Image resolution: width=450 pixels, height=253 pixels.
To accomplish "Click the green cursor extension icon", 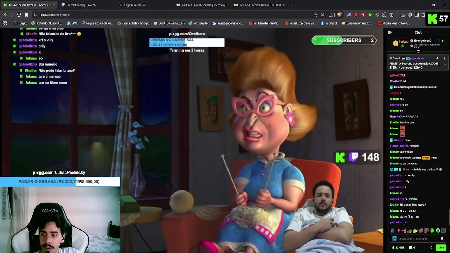I will [370, 15].
